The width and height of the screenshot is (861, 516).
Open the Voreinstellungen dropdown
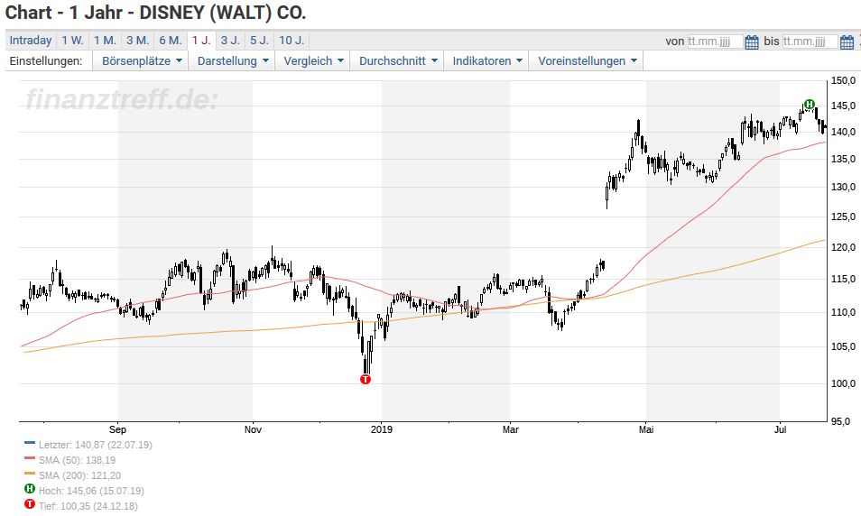(x=587, y=61)
